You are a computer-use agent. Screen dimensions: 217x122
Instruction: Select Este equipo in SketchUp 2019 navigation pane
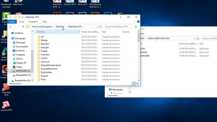tap(20, 38)
